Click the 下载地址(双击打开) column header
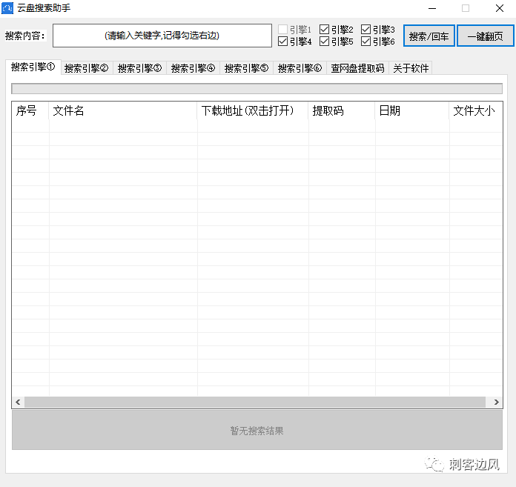 coord(253,111)
